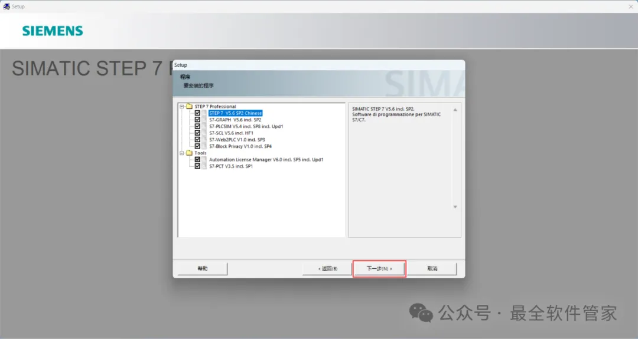Uncheck the STEP 7 V5.6 SP2 Chinese checkbox
638x339 pixels.
click(x=197, y=113)
